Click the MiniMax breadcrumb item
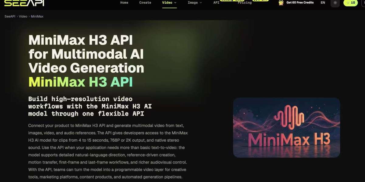Image resolution: width=365 pixels, height=182 pixels. click(37, 16)
